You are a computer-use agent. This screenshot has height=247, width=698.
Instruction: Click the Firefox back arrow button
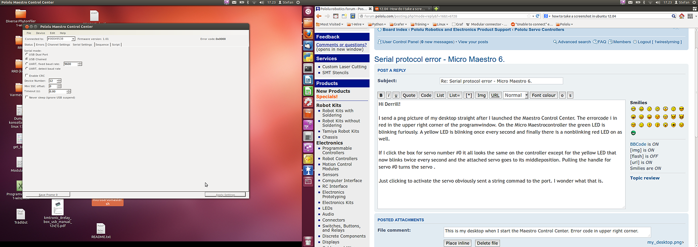click(x=319, y=16)
